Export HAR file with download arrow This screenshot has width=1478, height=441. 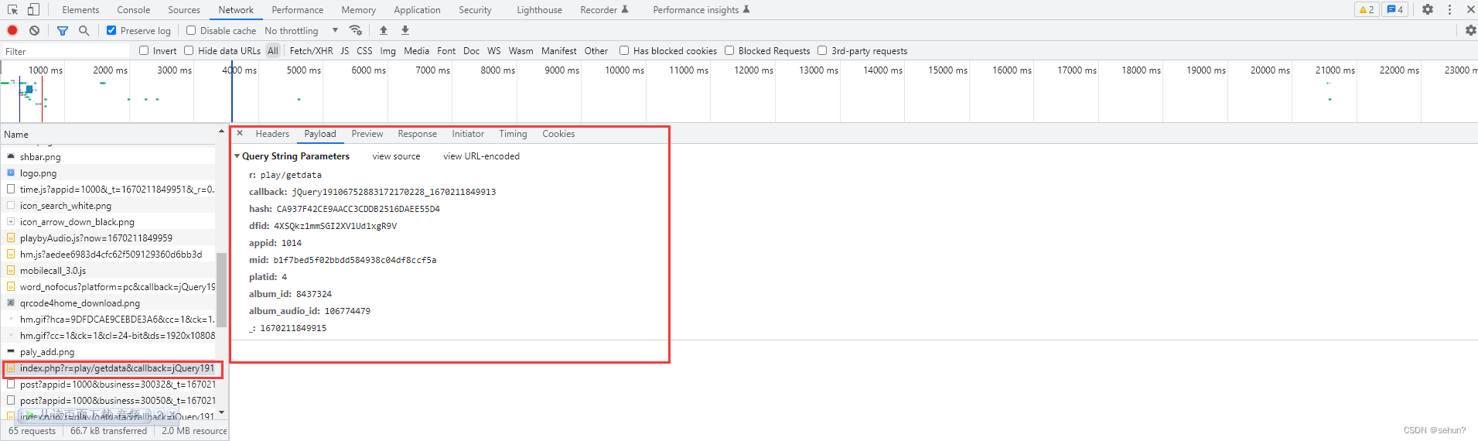coord(405,30)
